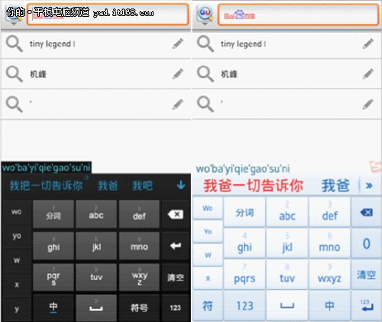Open '符' symbols key on light keyboard

coord(208,306)
